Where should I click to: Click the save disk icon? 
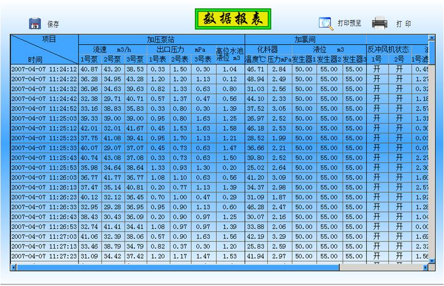35,24
